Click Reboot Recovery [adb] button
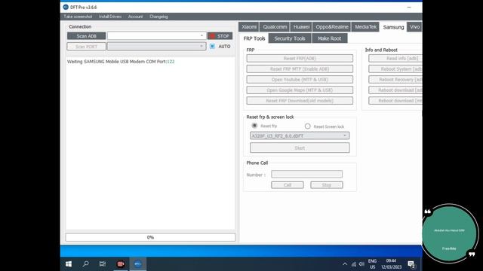The image size is (483, 271). click(395, 80)
